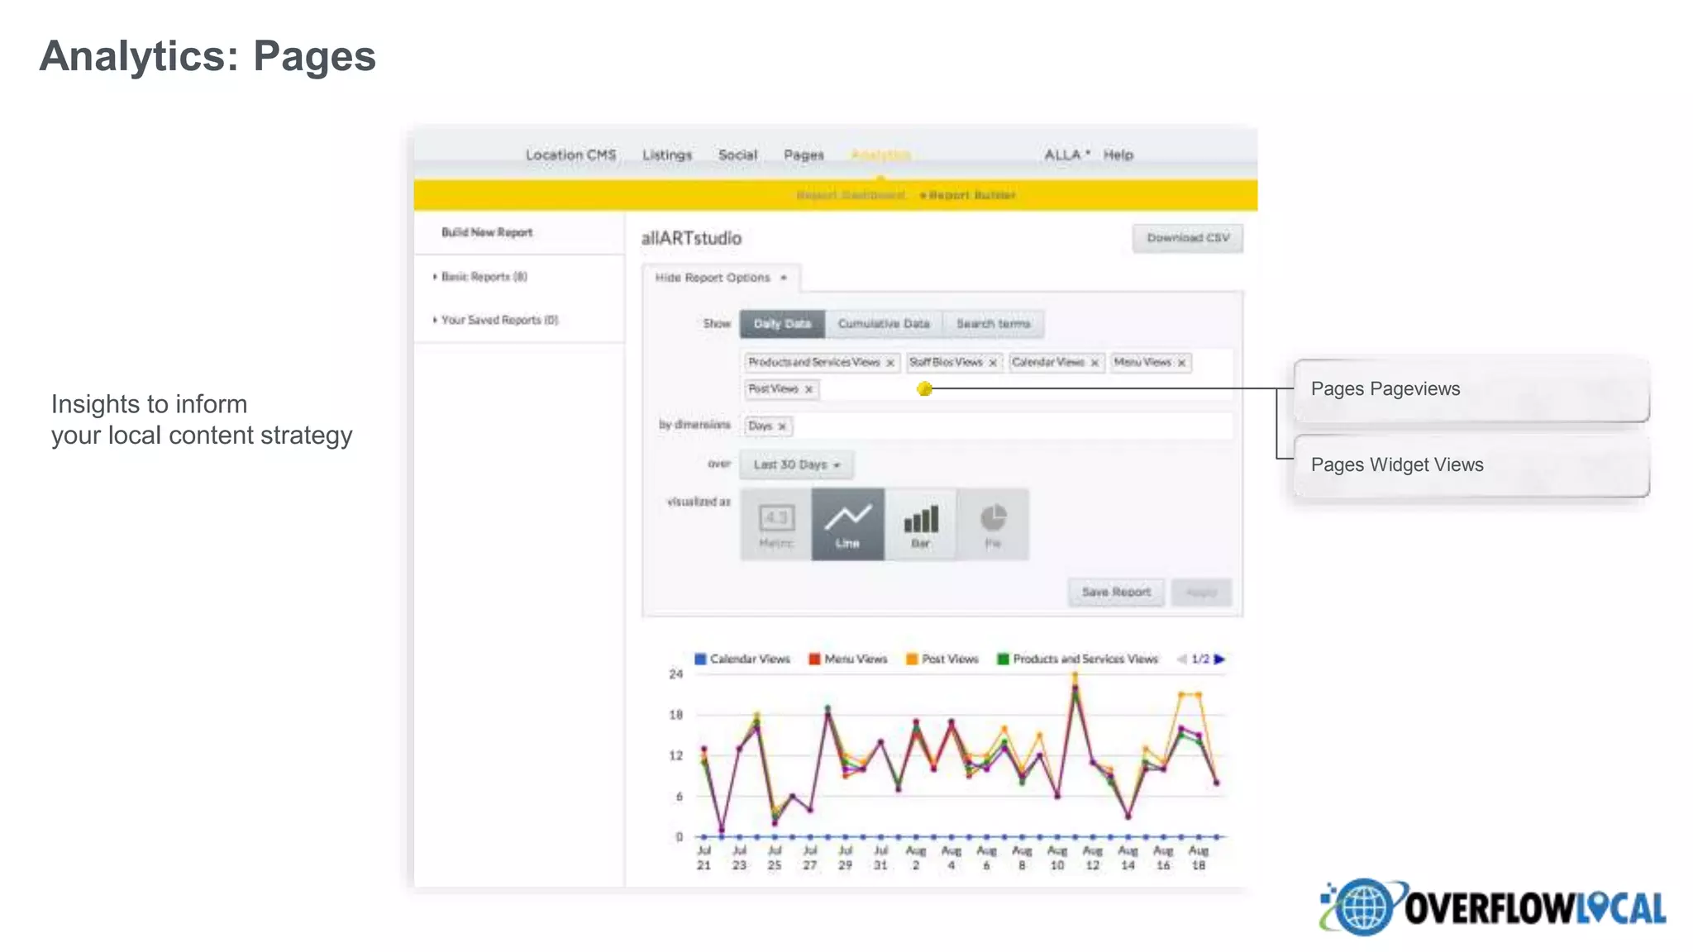Toggle Products and Services Views legend swatch
Image resolution: width=1693 pixels, height=952 pixels.
[1003, 659]
